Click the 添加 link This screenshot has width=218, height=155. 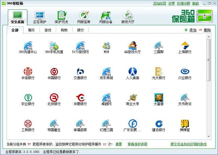click(193, 30)
